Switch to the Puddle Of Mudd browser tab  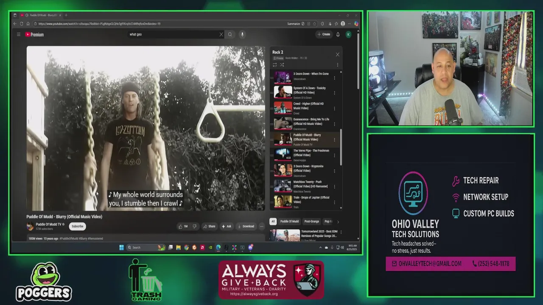pos(40,15)
